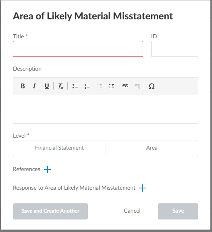Click the remove format icon

60,86
